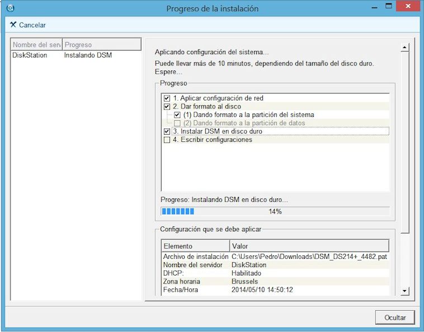Click the Elemento column header
424x332 pixels.
coord(195,246)
